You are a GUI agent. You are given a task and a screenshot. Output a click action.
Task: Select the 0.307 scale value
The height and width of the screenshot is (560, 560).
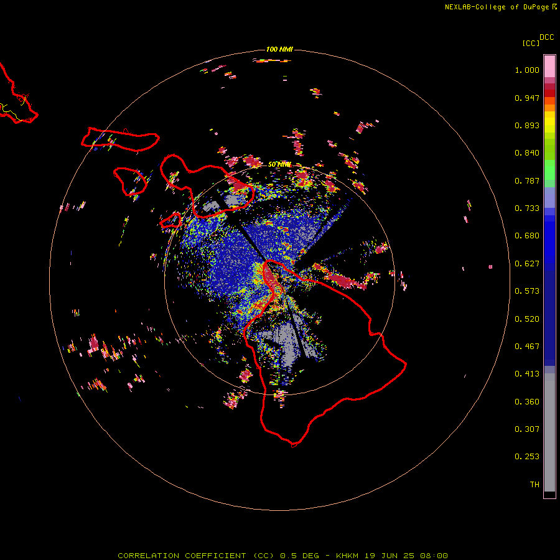tap(527, 429)
